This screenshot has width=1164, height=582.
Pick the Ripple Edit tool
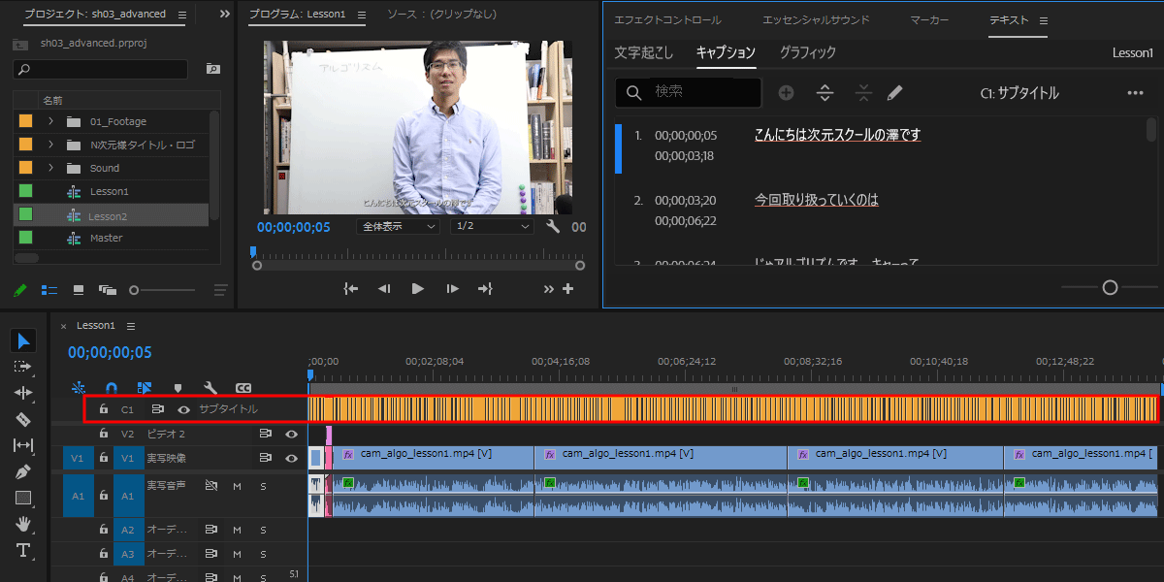click(23, 393)
